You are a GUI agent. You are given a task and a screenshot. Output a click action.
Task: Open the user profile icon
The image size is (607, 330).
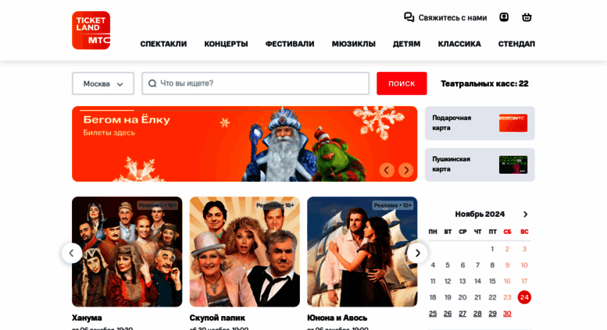click(504, 17)
